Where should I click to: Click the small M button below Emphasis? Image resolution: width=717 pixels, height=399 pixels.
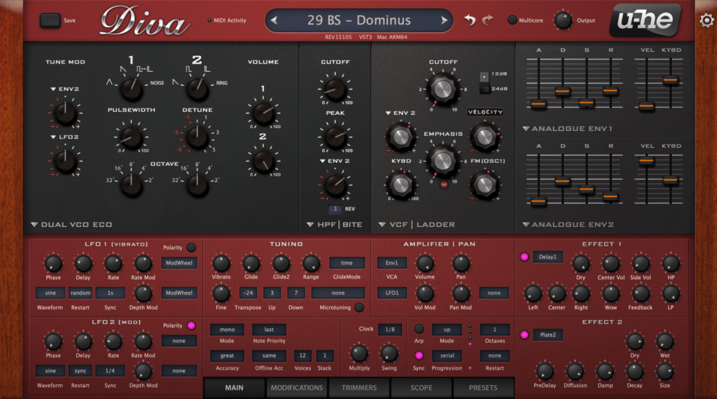coord(443,185)
